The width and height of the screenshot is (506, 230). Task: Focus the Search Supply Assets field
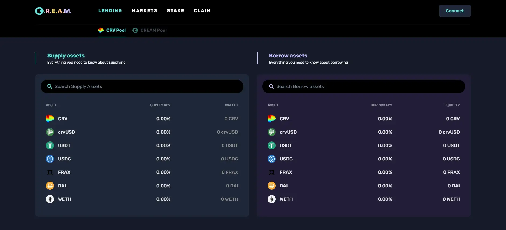[145, 86]
